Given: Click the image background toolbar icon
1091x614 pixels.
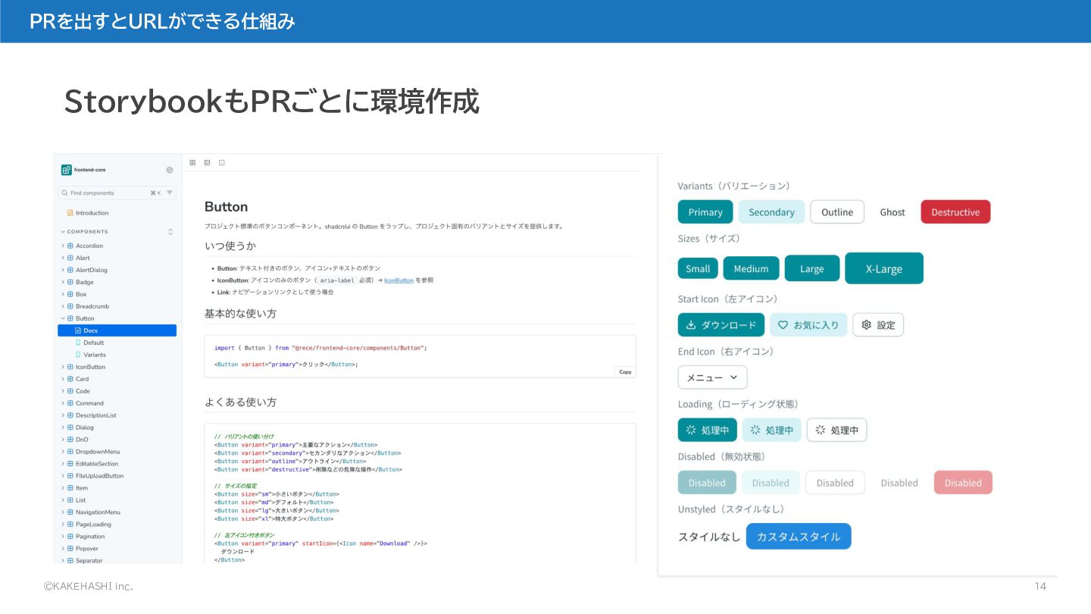Looking at the screenshot, I should click(207, 162).
